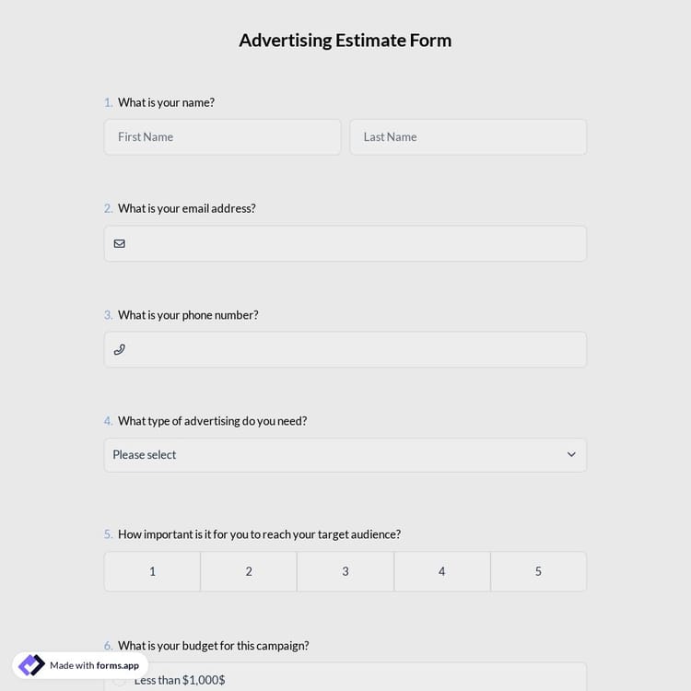Open the "Made with forms.app" link

(94, 665)
